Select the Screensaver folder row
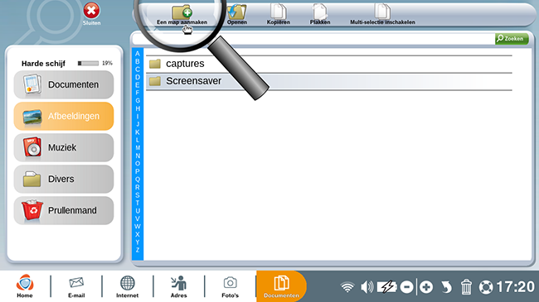The image size is (539, 302). point(329,81)
